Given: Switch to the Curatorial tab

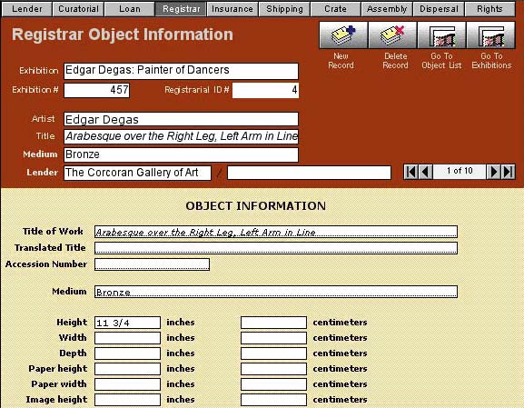Looking at the screenshot, I should pos(78,9).
